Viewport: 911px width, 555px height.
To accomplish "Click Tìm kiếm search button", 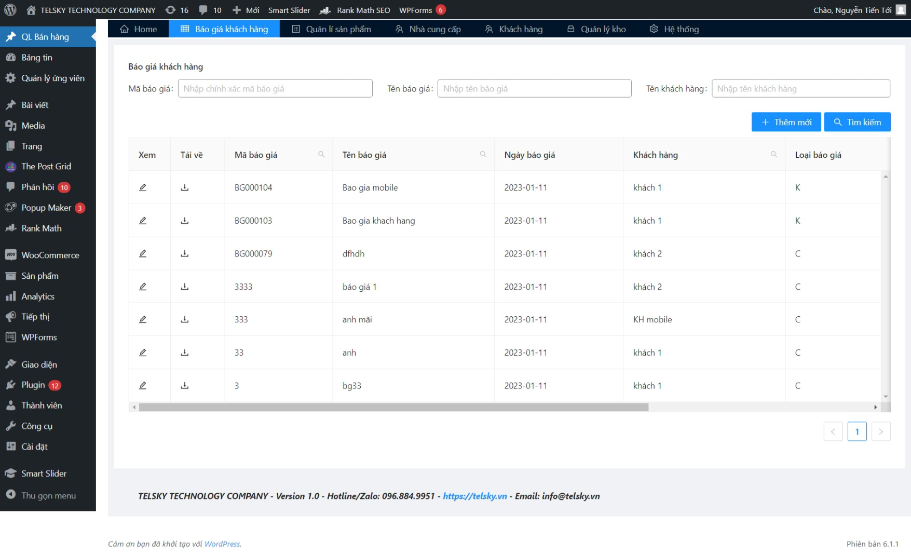I will point(858,122).
